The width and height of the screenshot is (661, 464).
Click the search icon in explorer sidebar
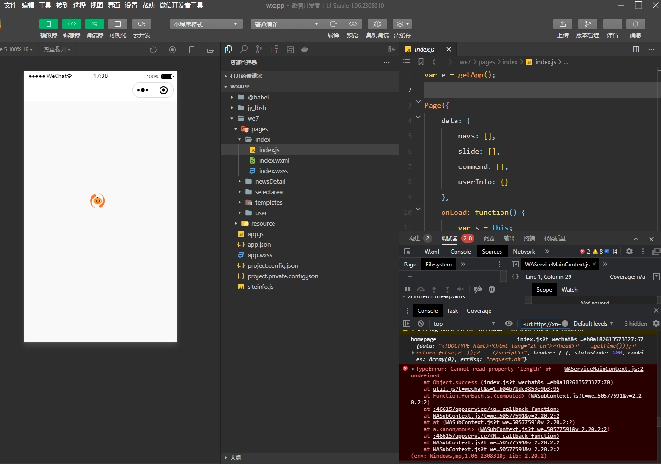pos(244,49)
